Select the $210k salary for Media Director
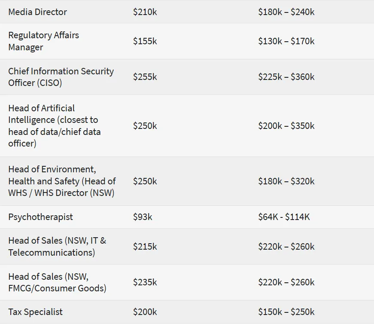The width and height of the screenshot is (374, 324). coord(145,12)
